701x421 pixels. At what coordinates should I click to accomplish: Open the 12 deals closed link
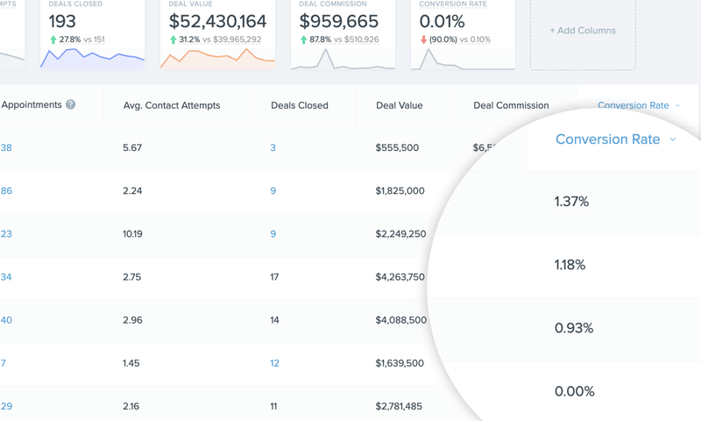click(274, 363)
